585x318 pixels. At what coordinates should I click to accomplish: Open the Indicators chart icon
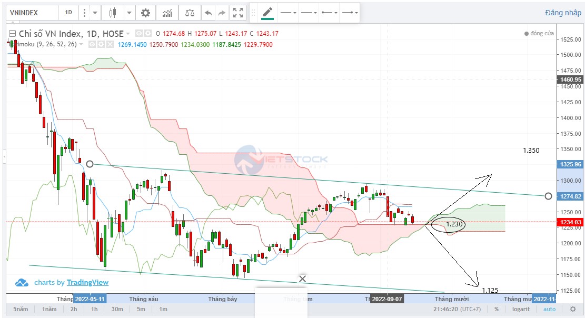click(x=167, y=13)
